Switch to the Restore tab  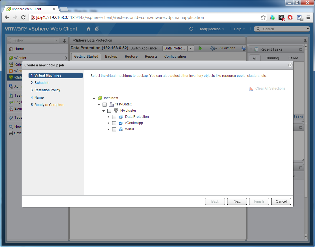coord(131,57)
